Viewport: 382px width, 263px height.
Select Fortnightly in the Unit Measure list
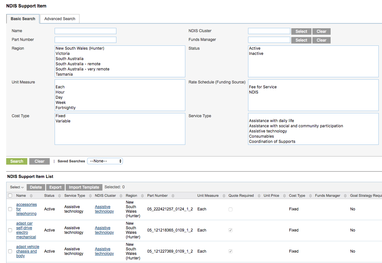(x=66, y=108)
